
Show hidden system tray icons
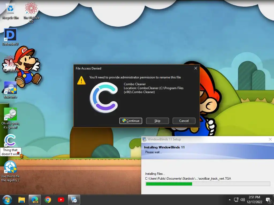[230, 200]
